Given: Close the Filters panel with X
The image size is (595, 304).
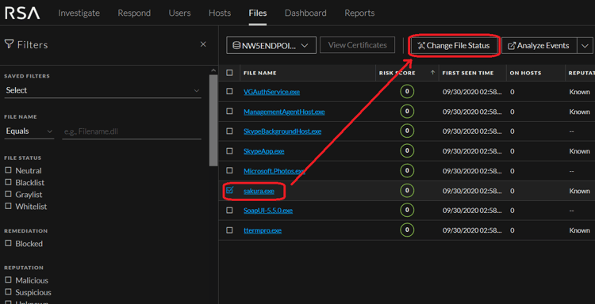Looking at the screenshot, I should [203, 44].
